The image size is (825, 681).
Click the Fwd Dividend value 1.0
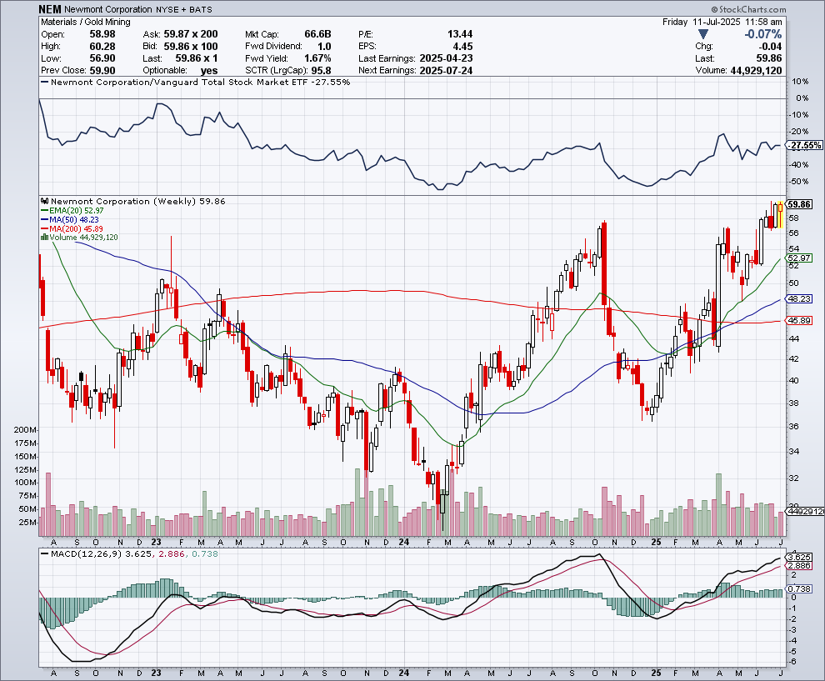[x=324, y=47]
